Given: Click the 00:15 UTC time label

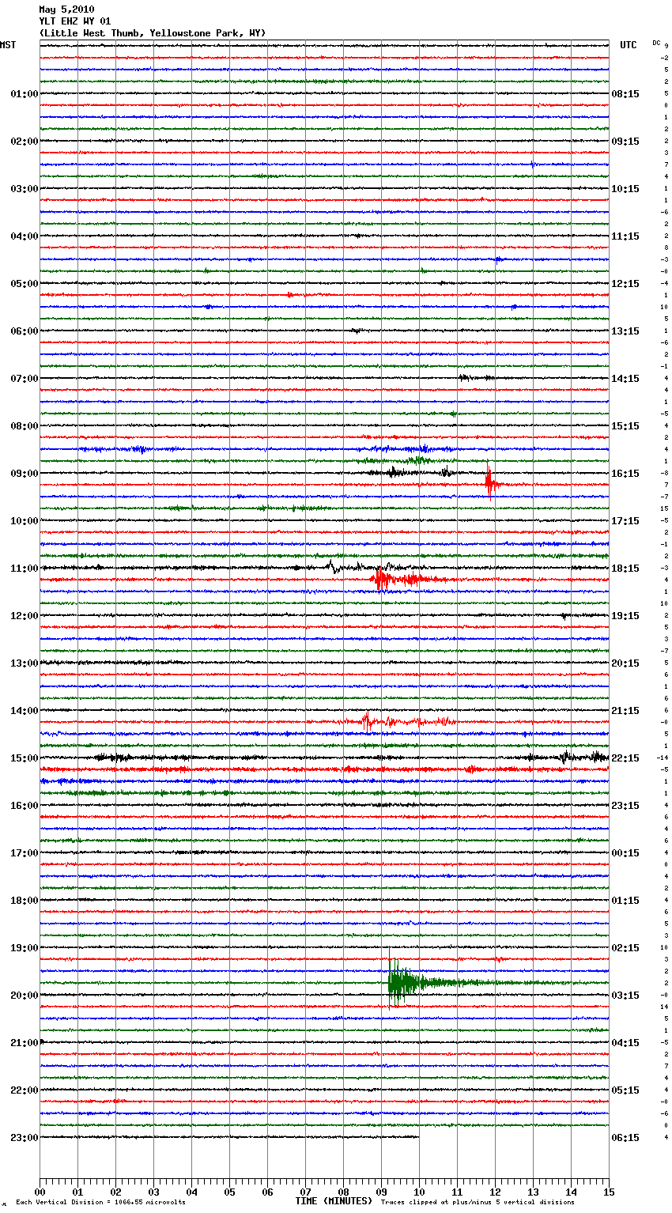Looking at the screenshot, I should (x=625, y=853).
